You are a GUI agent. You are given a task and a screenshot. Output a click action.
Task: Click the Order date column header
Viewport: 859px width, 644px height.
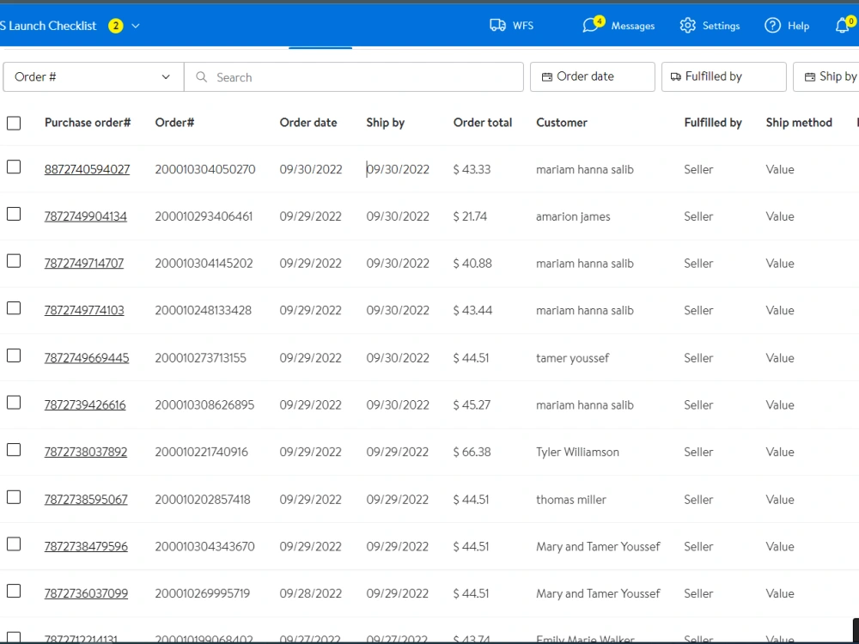[x=308, y=123]
